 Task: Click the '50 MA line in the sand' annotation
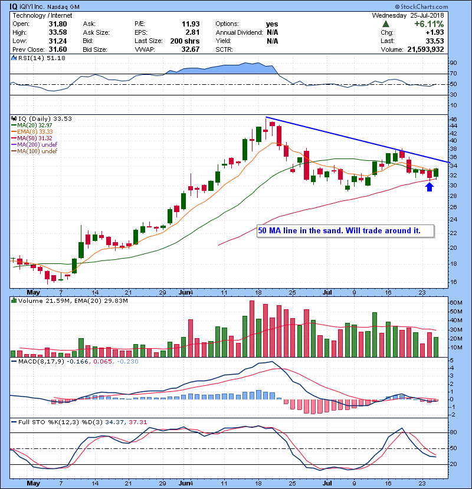[x=346, y=231]
